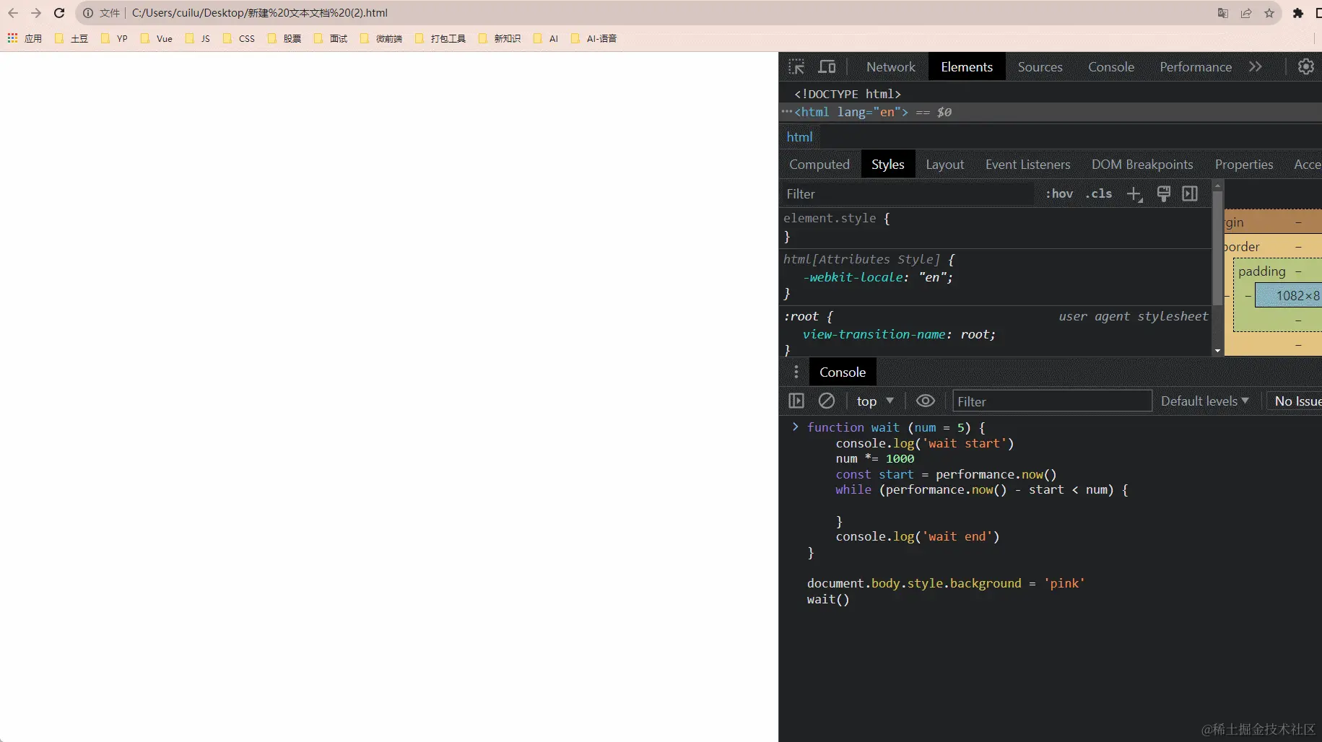Reload the page icon
The height and width of the screenshot is (742, 1322).
(59, 13)
